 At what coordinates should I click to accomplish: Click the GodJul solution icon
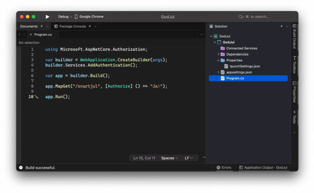216,36
